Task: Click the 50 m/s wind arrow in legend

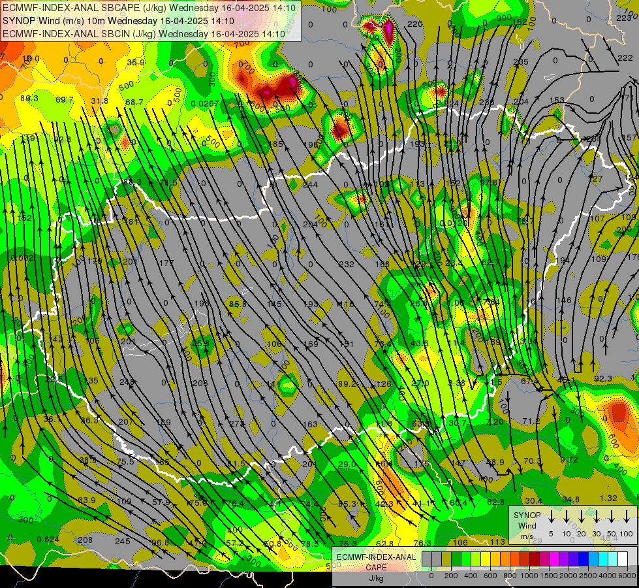Action: pos(612,515)
